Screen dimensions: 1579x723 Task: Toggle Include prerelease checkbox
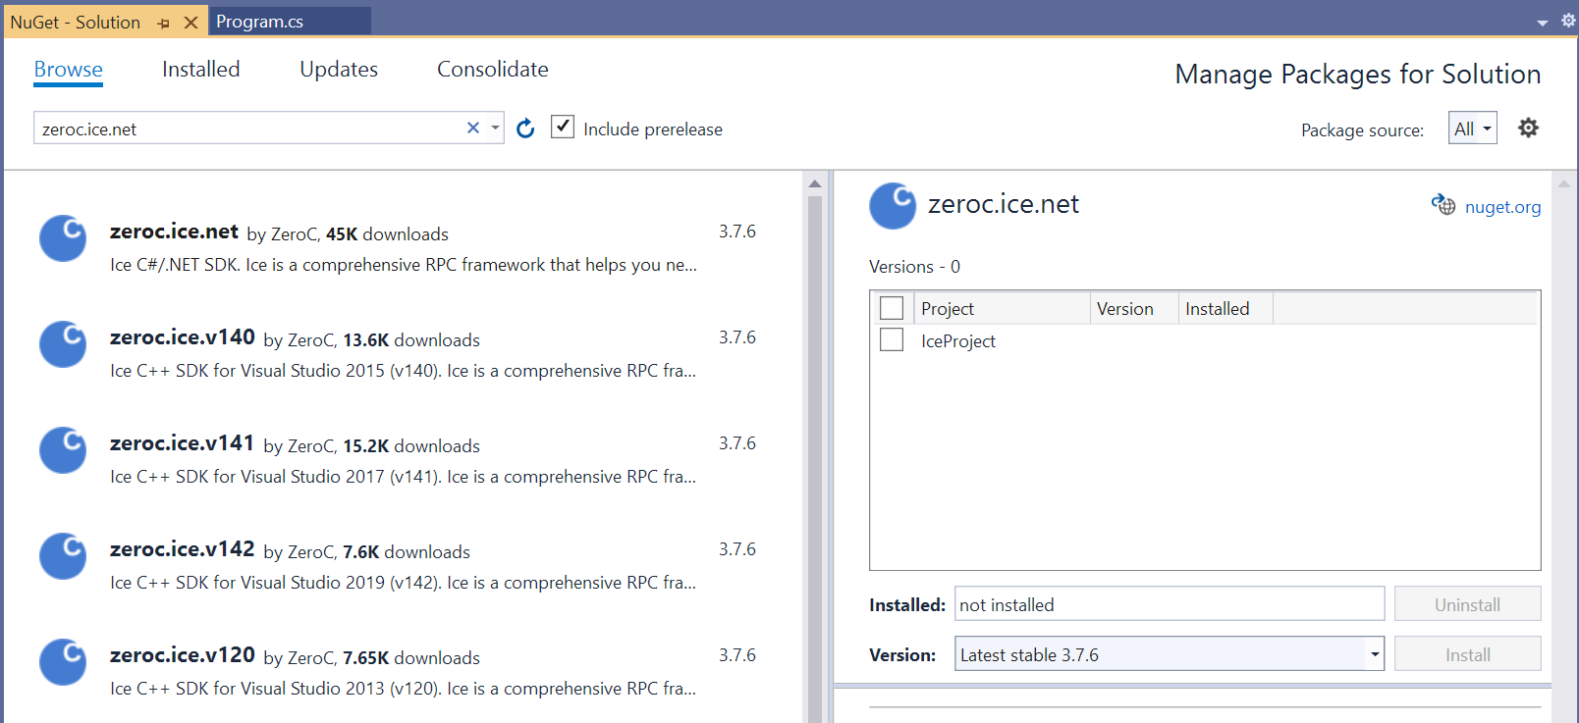click(563, 127)
